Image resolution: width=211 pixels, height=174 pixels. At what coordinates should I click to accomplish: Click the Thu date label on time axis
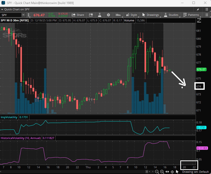(88, 167)
